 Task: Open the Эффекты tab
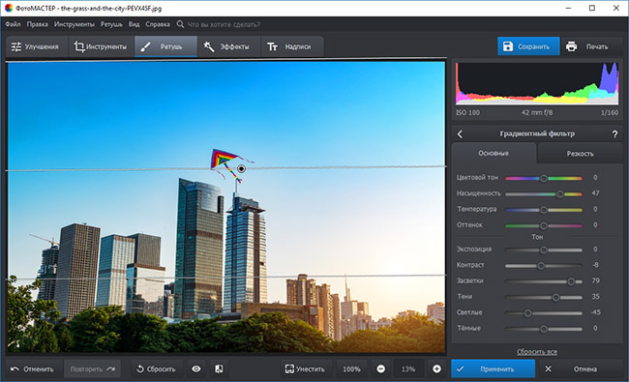[228, 46]
